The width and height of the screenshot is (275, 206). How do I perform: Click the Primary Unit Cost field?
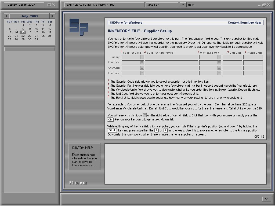[232, 57]
